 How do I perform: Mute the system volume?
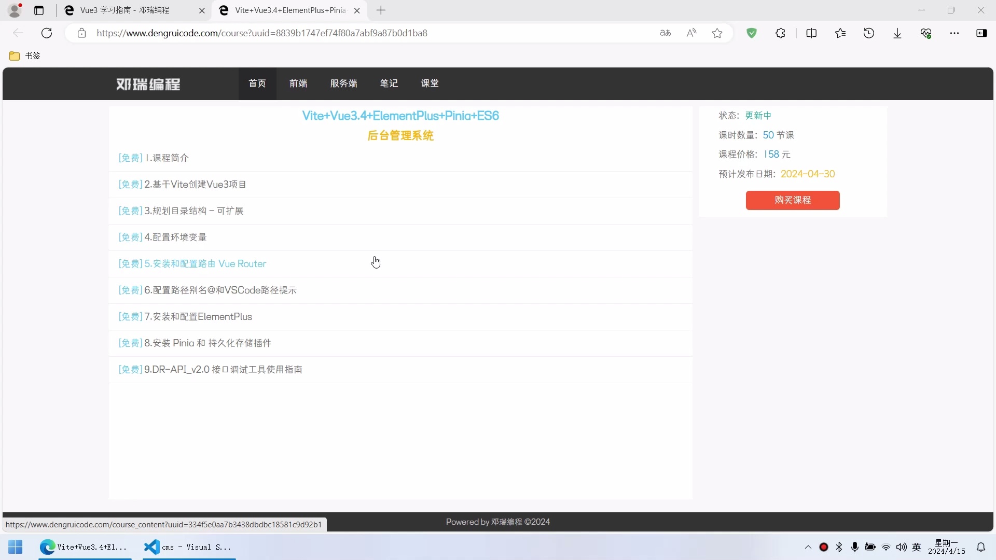(x=902, y=547)
